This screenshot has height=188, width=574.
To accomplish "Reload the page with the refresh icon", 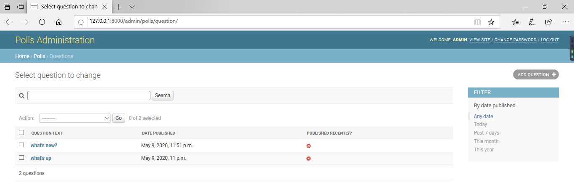I will (x=42, y=22).
